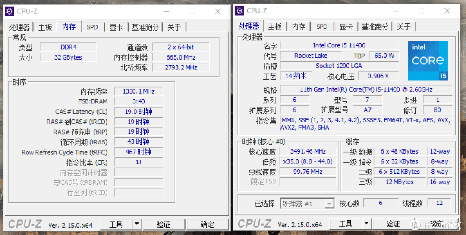Image resolution: width=466 pixels, height=235 pixels.
Task: Close the left CPU-Z window
Action: (x=217, y=12)
